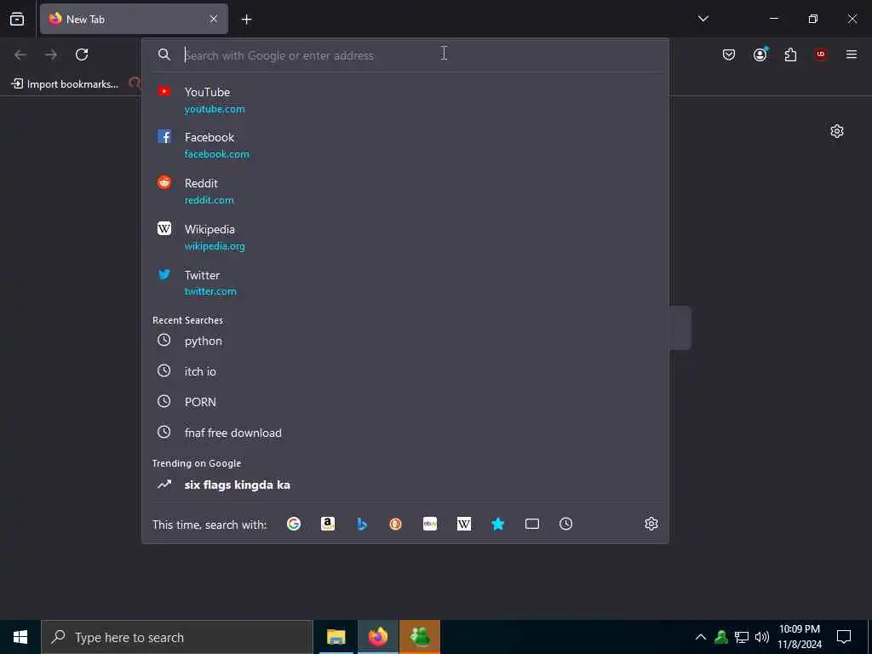Viewport: 872px width, 654px height.
Task: Reload the current page
Action: [82, 54]
